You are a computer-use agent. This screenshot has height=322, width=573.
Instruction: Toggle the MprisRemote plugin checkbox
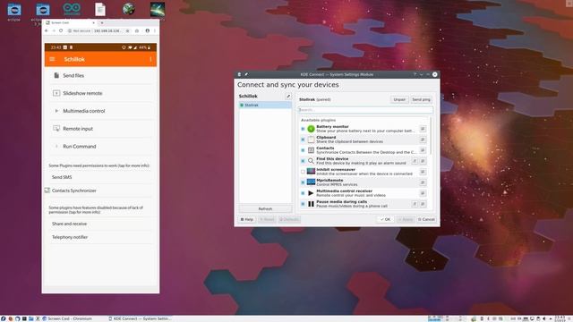(303, 182)
